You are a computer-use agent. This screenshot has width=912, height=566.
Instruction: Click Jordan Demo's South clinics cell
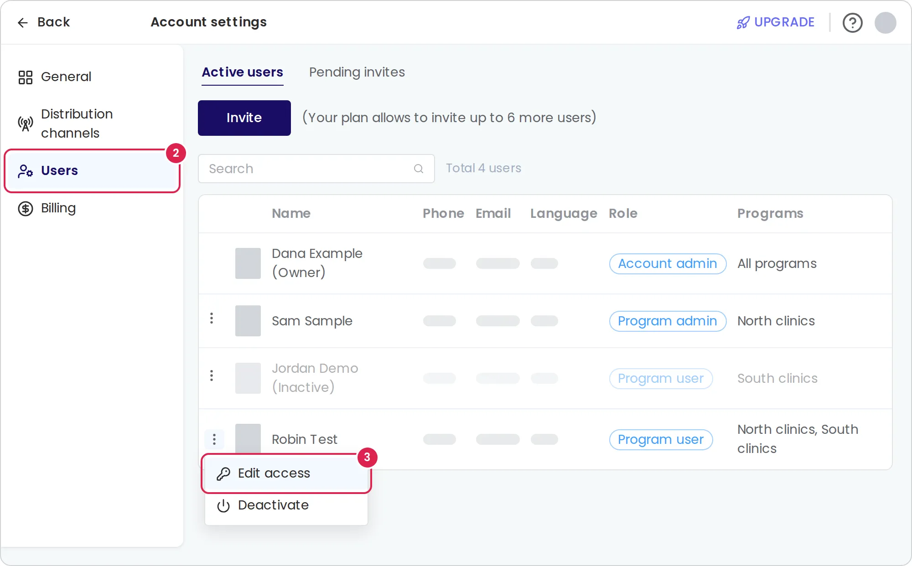coord(777,378)
